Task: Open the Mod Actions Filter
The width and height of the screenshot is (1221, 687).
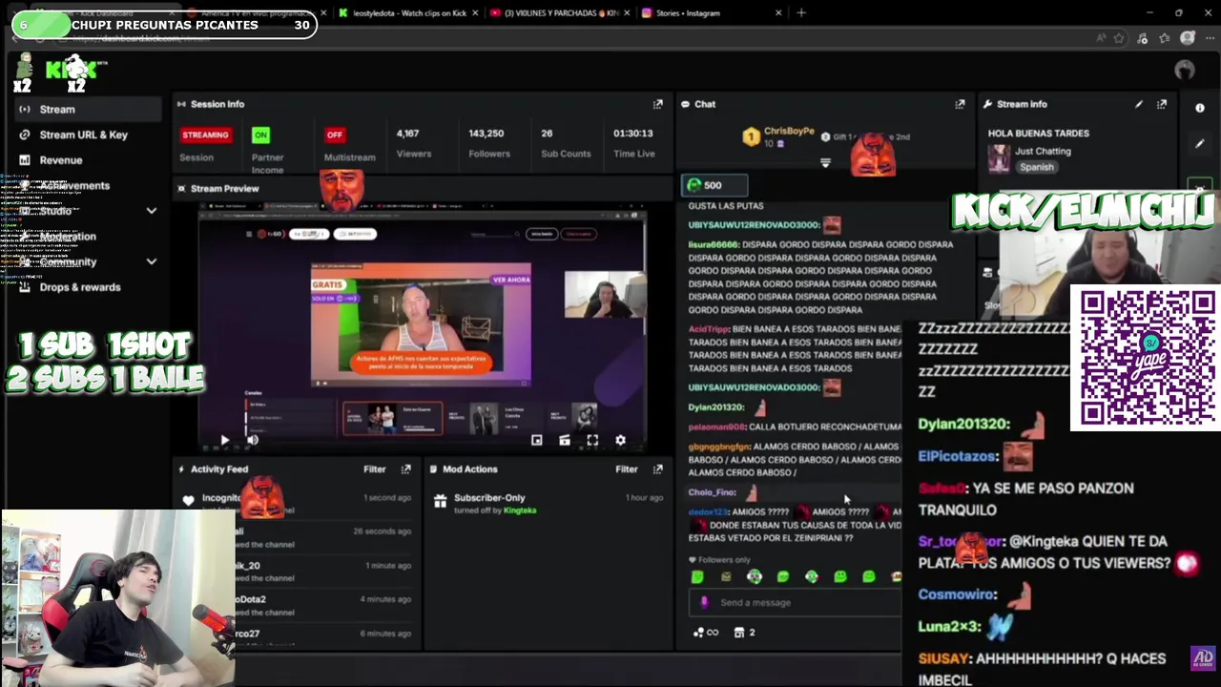Action: click(626, 468)
